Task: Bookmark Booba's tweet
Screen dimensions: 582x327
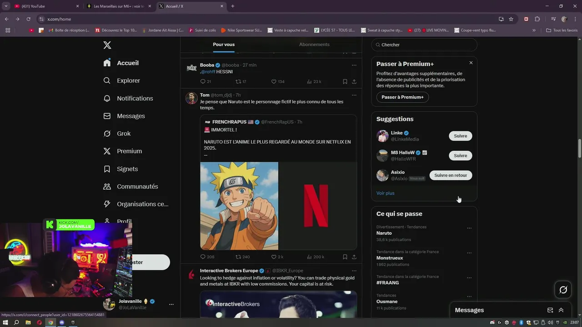Action: 345,82
